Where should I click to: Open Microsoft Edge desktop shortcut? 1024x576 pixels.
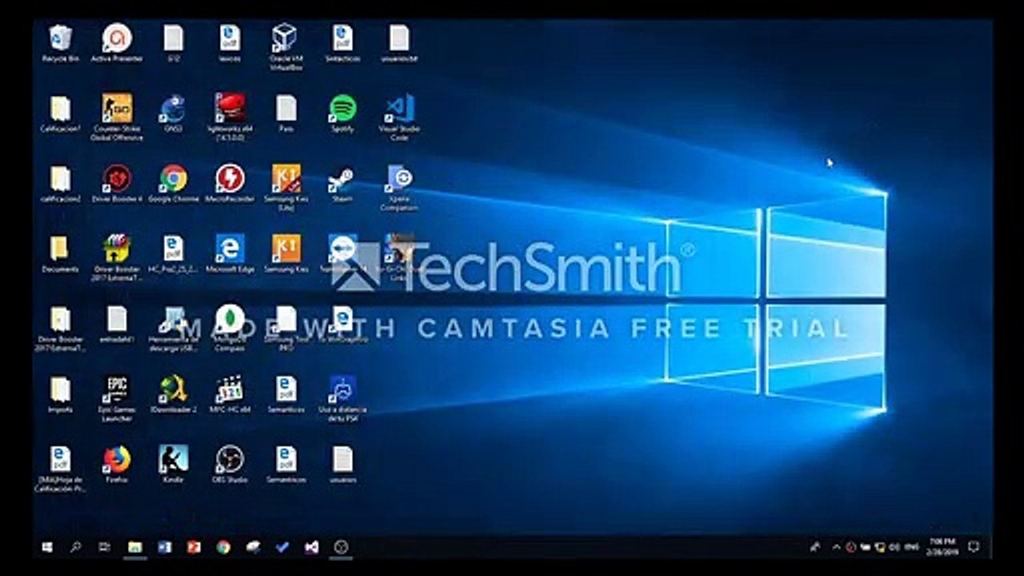click(230, 254)
